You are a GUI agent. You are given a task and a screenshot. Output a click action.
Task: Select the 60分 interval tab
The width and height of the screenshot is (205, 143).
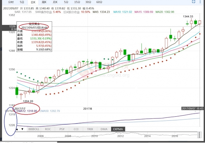(x=99, y=2)
